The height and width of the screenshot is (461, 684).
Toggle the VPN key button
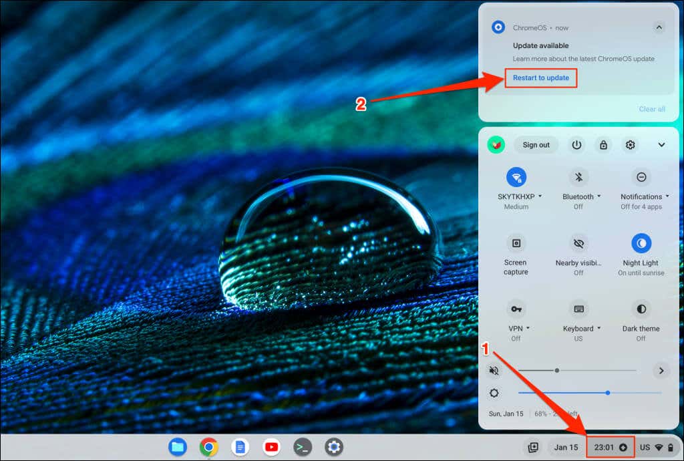pos(516,309)
